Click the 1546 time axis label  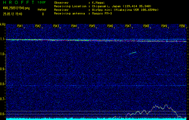coord(110,26)
